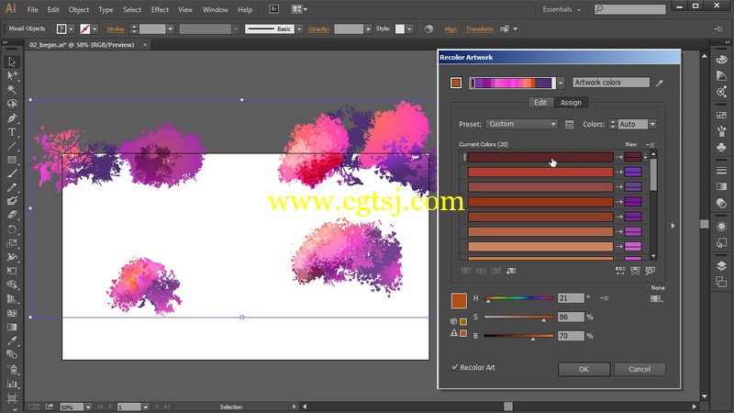Image resolution: width=734 pixels, height=413 pixels.
Task: Open Adobe Bridge via the Br icon
Action: [x=273, y=9]
